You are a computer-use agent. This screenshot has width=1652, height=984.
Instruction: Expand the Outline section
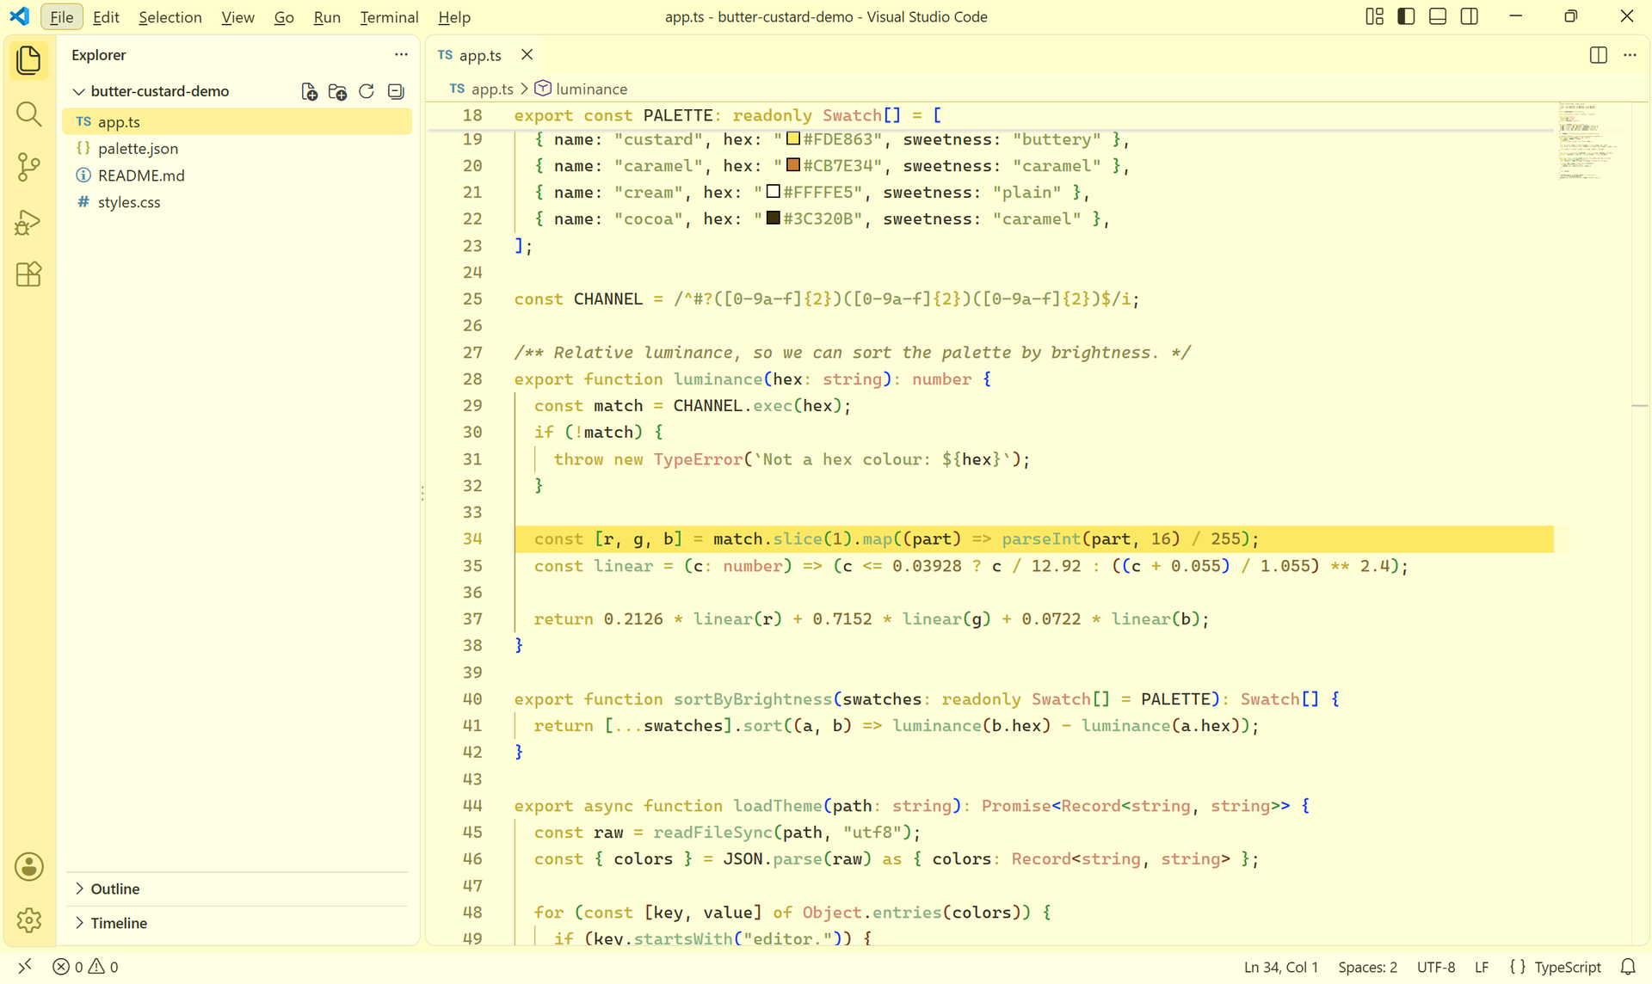237,889
